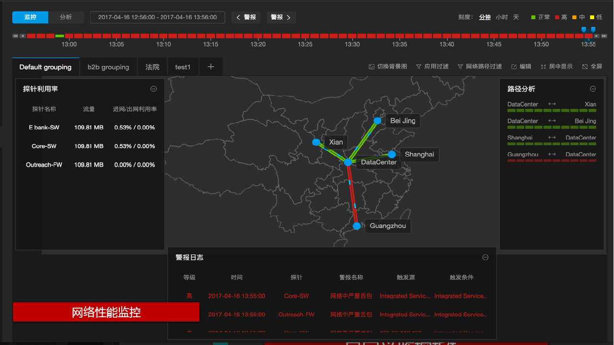Viewport: 614px width, 345px height.
Task: Select 天 day scale
Action: point(516,17)
